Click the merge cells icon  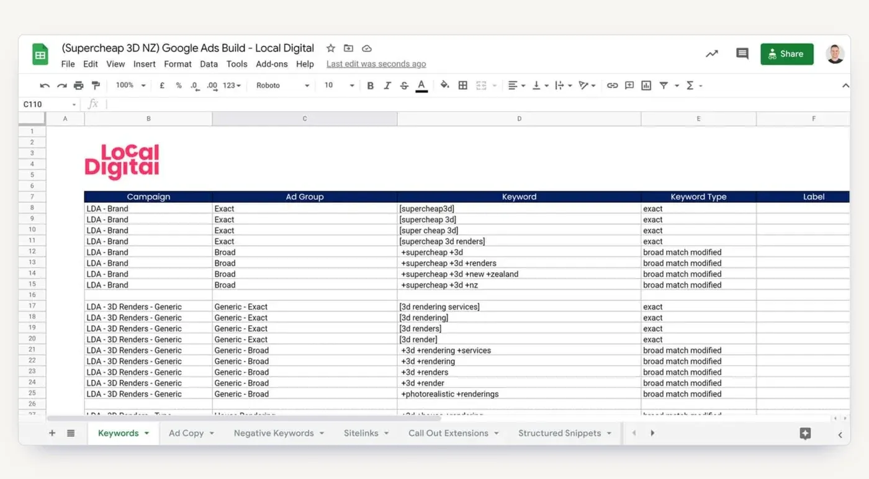[481, 86]
